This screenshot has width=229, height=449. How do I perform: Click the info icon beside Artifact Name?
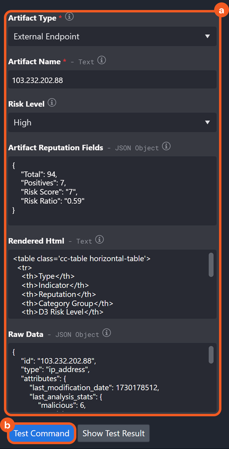pos(102,60)
